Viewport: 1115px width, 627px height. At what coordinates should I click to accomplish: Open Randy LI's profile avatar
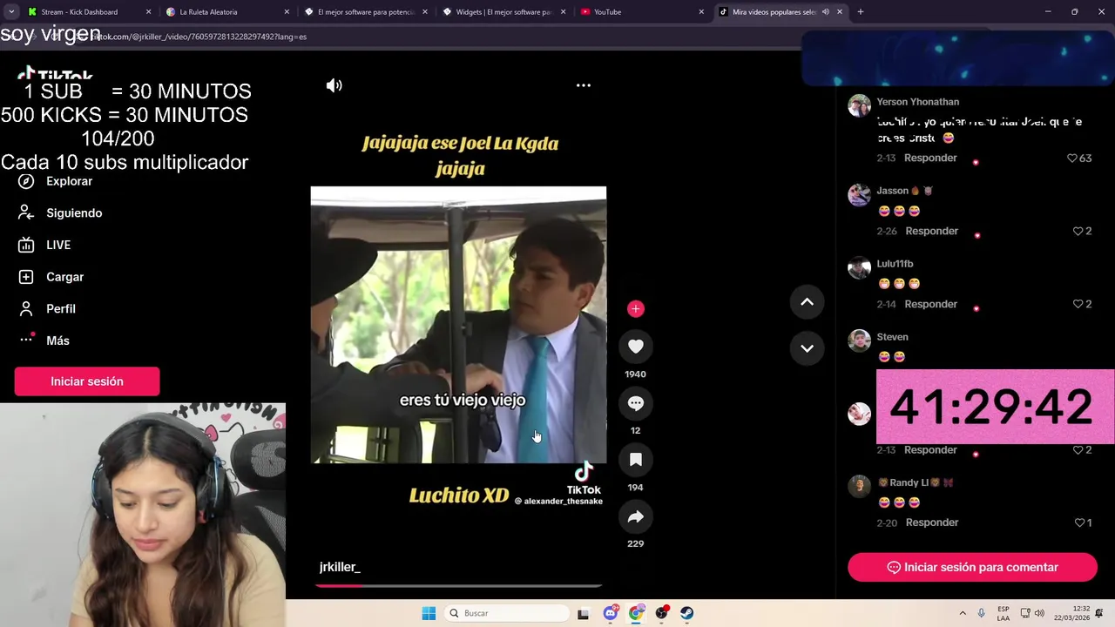(x=860, y=486)
